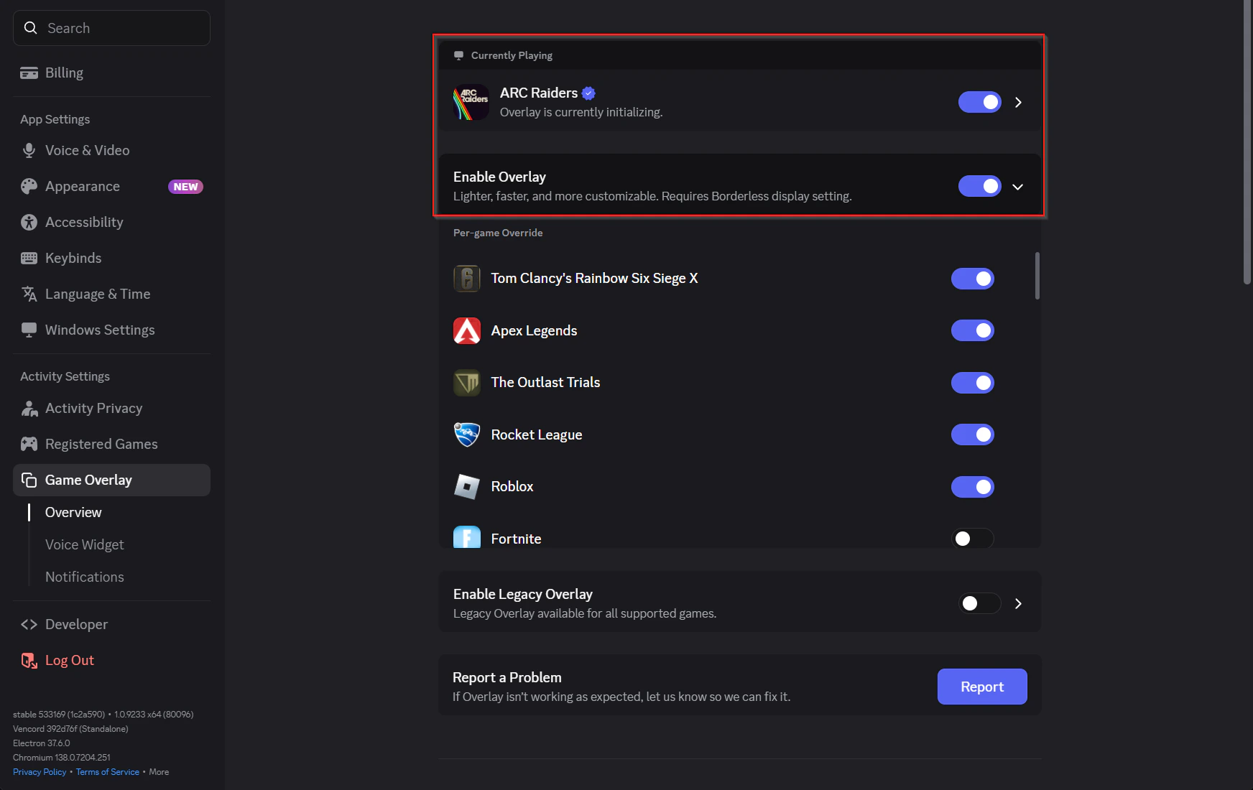The image size is (1253, 790).
Task: Click the Keybinds keyboard icon
Action: point(29,258)
